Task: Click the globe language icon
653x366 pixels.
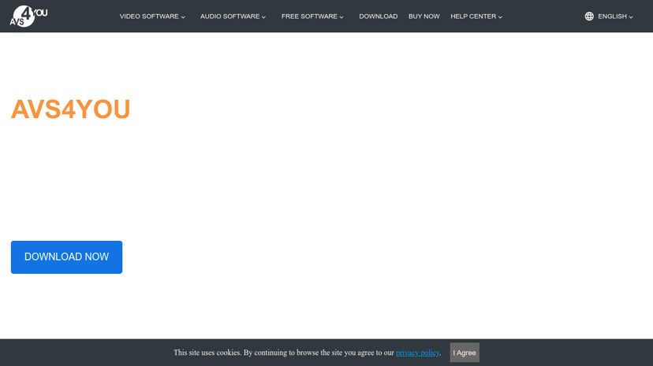Action: [x=589, y=17]
